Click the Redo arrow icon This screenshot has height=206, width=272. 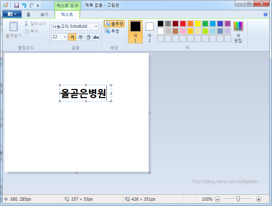pos(31,5)
